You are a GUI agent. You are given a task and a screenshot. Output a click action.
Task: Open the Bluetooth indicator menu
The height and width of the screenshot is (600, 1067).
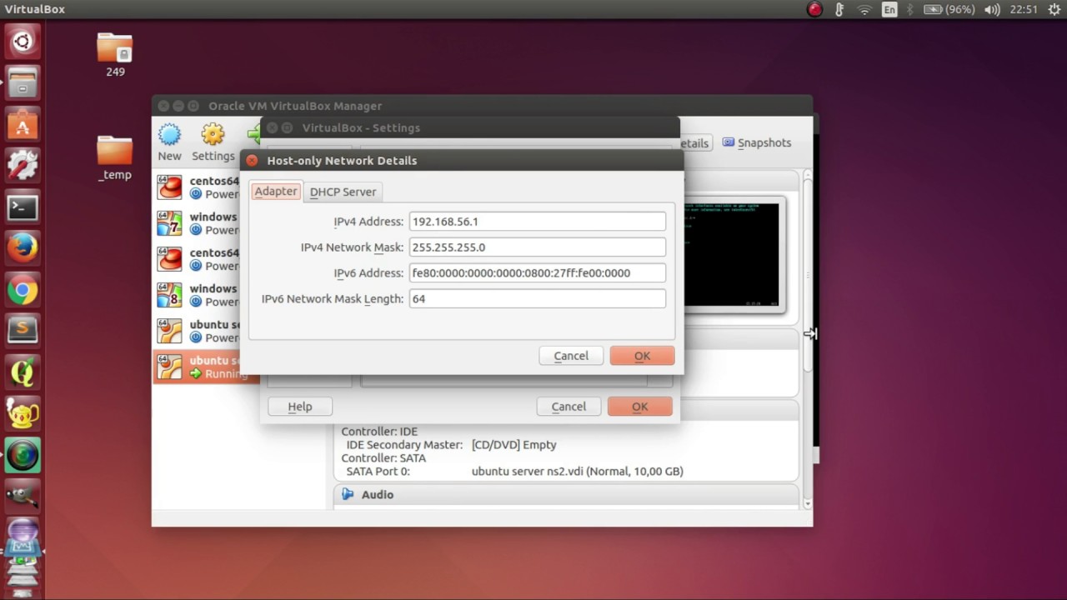click(x=910, y=9)
